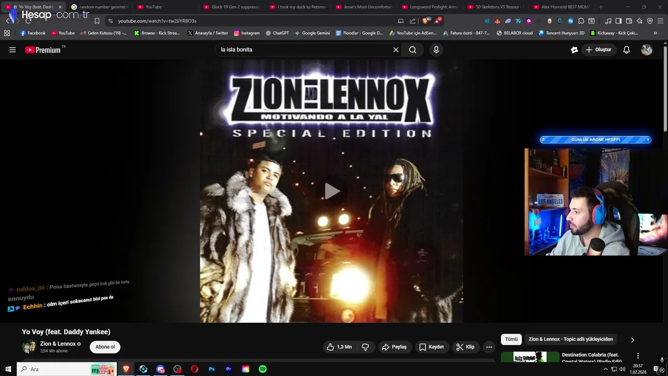Open Spotify from the taskbar
Viewport: 668px width, 376px height.
click(263, 369)
